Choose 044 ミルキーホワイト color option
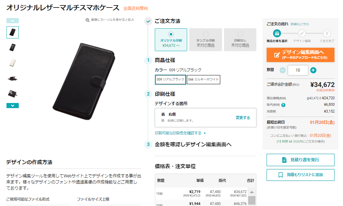Screen dimensions: 343x206 (204, 79)
